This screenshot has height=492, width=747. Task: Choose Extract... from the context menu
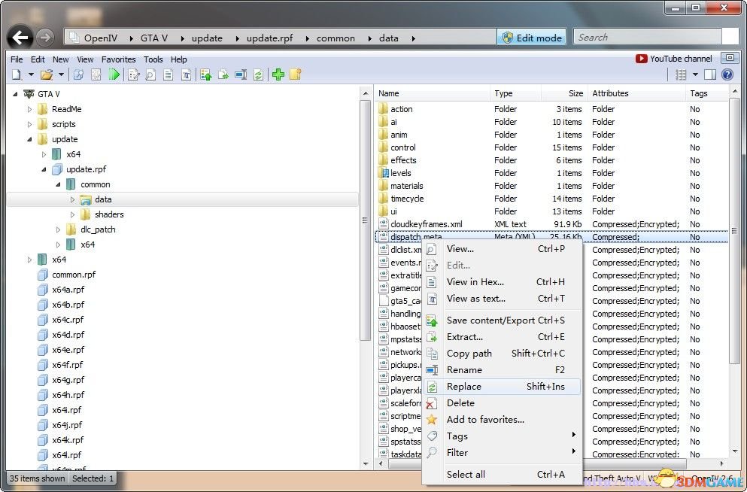click(x=502, y=337)
